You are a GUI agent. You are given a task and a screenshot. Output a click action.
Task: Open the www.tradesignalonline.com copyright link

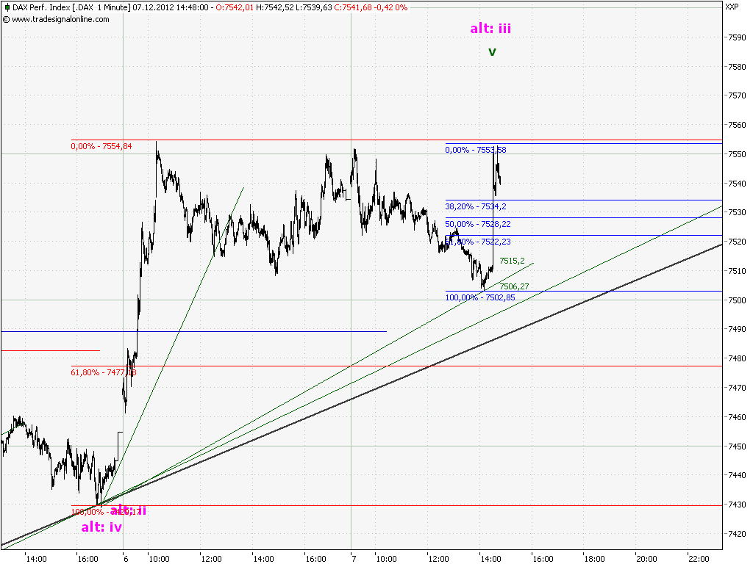click(x=56, y=19)
